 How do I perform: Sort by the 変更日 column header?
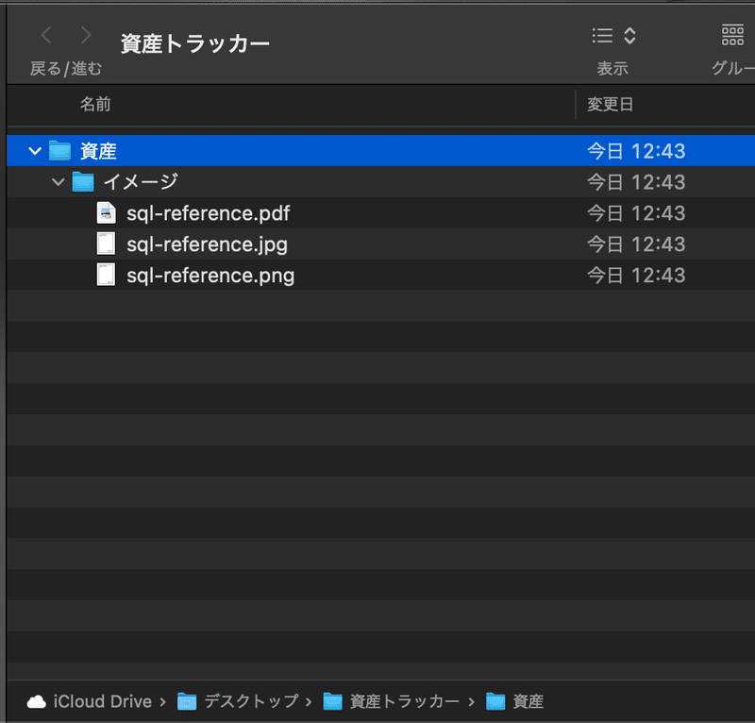tap(610, 104)
